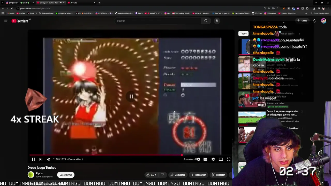This screenshot has width=331, height=186.
Task: Clip video with Recortar button
Action: click(218, 175)
